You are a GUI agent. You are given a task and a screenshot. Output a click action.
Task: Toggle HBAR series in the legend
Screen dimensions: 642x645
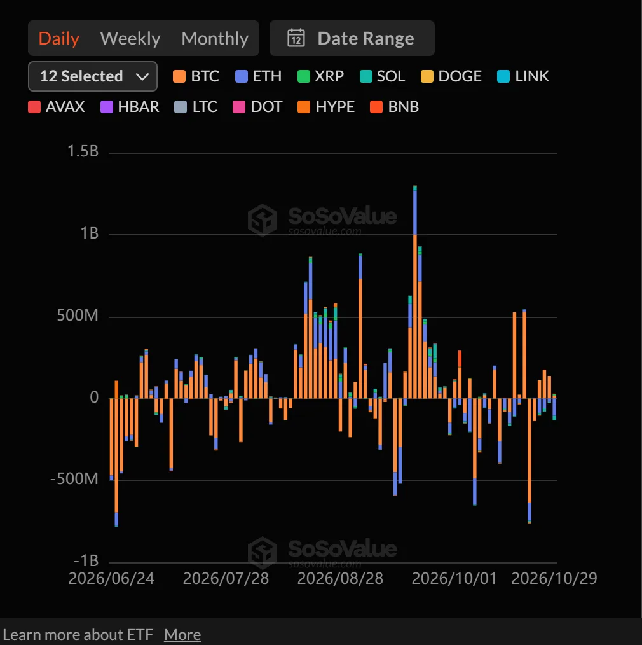tap(130, 107)
